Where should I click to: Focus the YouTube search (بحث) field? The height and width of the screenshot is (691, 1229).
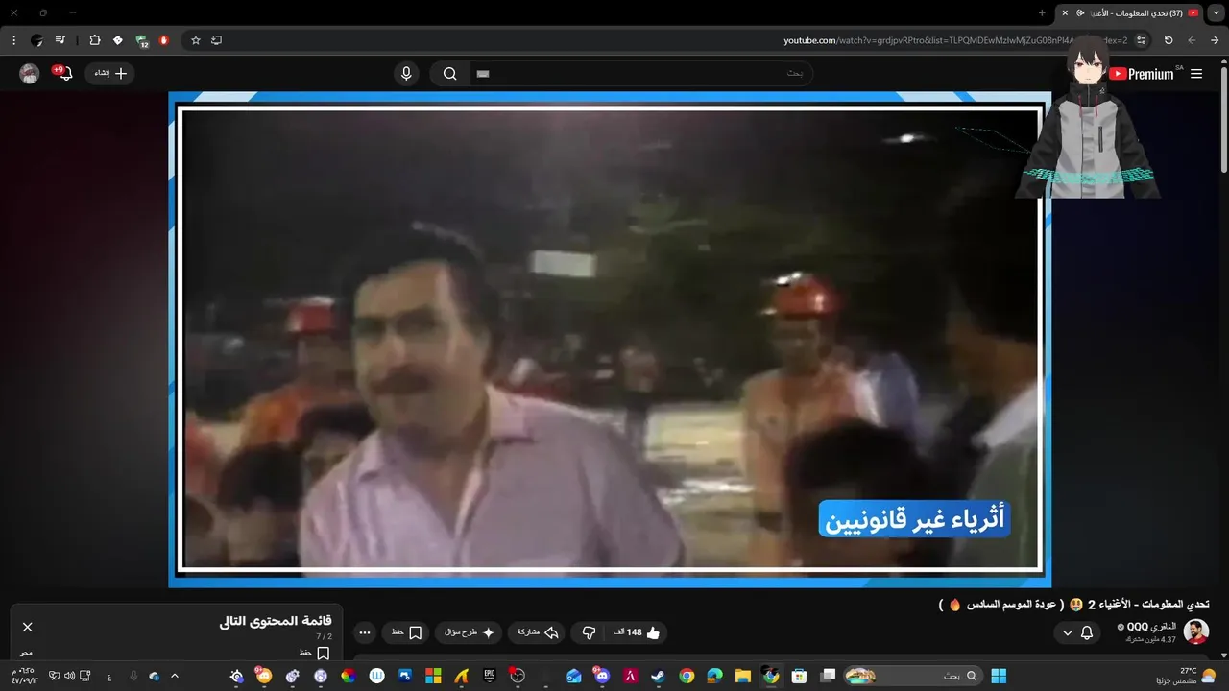[x=641, y=74]
